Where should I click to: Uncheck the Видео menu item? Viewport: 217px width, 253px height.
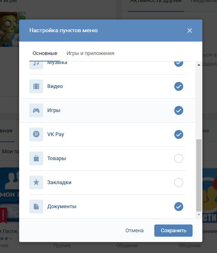pyautogui.click(x=179, y=86)
